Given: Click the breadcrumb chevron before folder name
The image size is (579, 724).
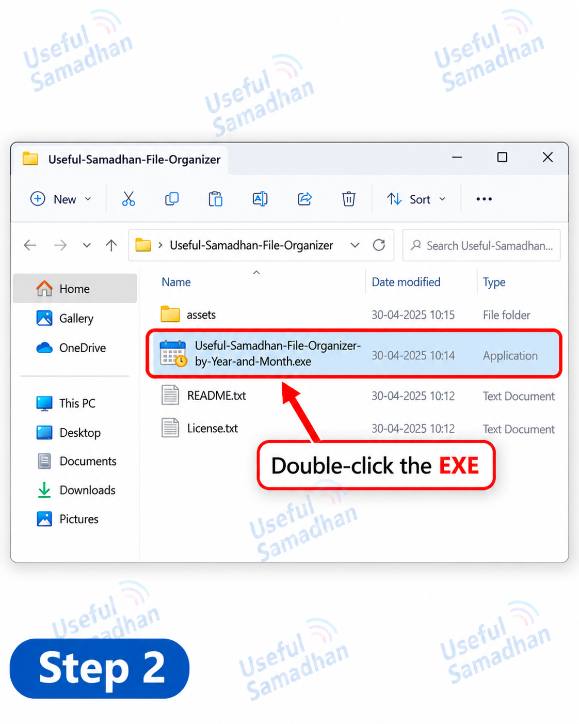Looking at the screenshot, I should click(x=160, y=245).
